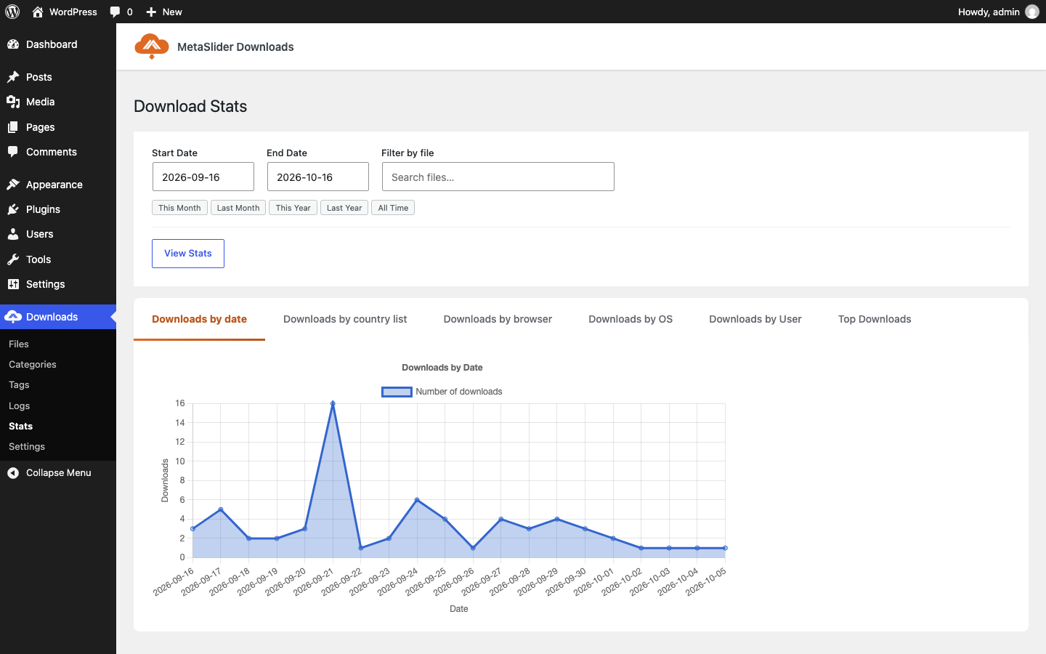Apply the Last Month date preset
This screenshot has height=654, width=1046.
(x=238, y=208)
